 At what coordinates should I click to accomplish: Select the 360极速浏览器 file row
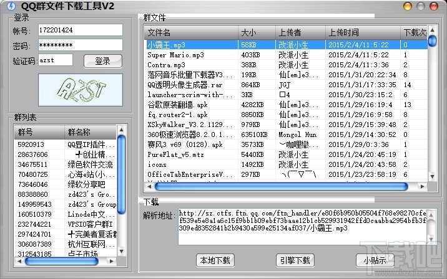pos(286,135)
